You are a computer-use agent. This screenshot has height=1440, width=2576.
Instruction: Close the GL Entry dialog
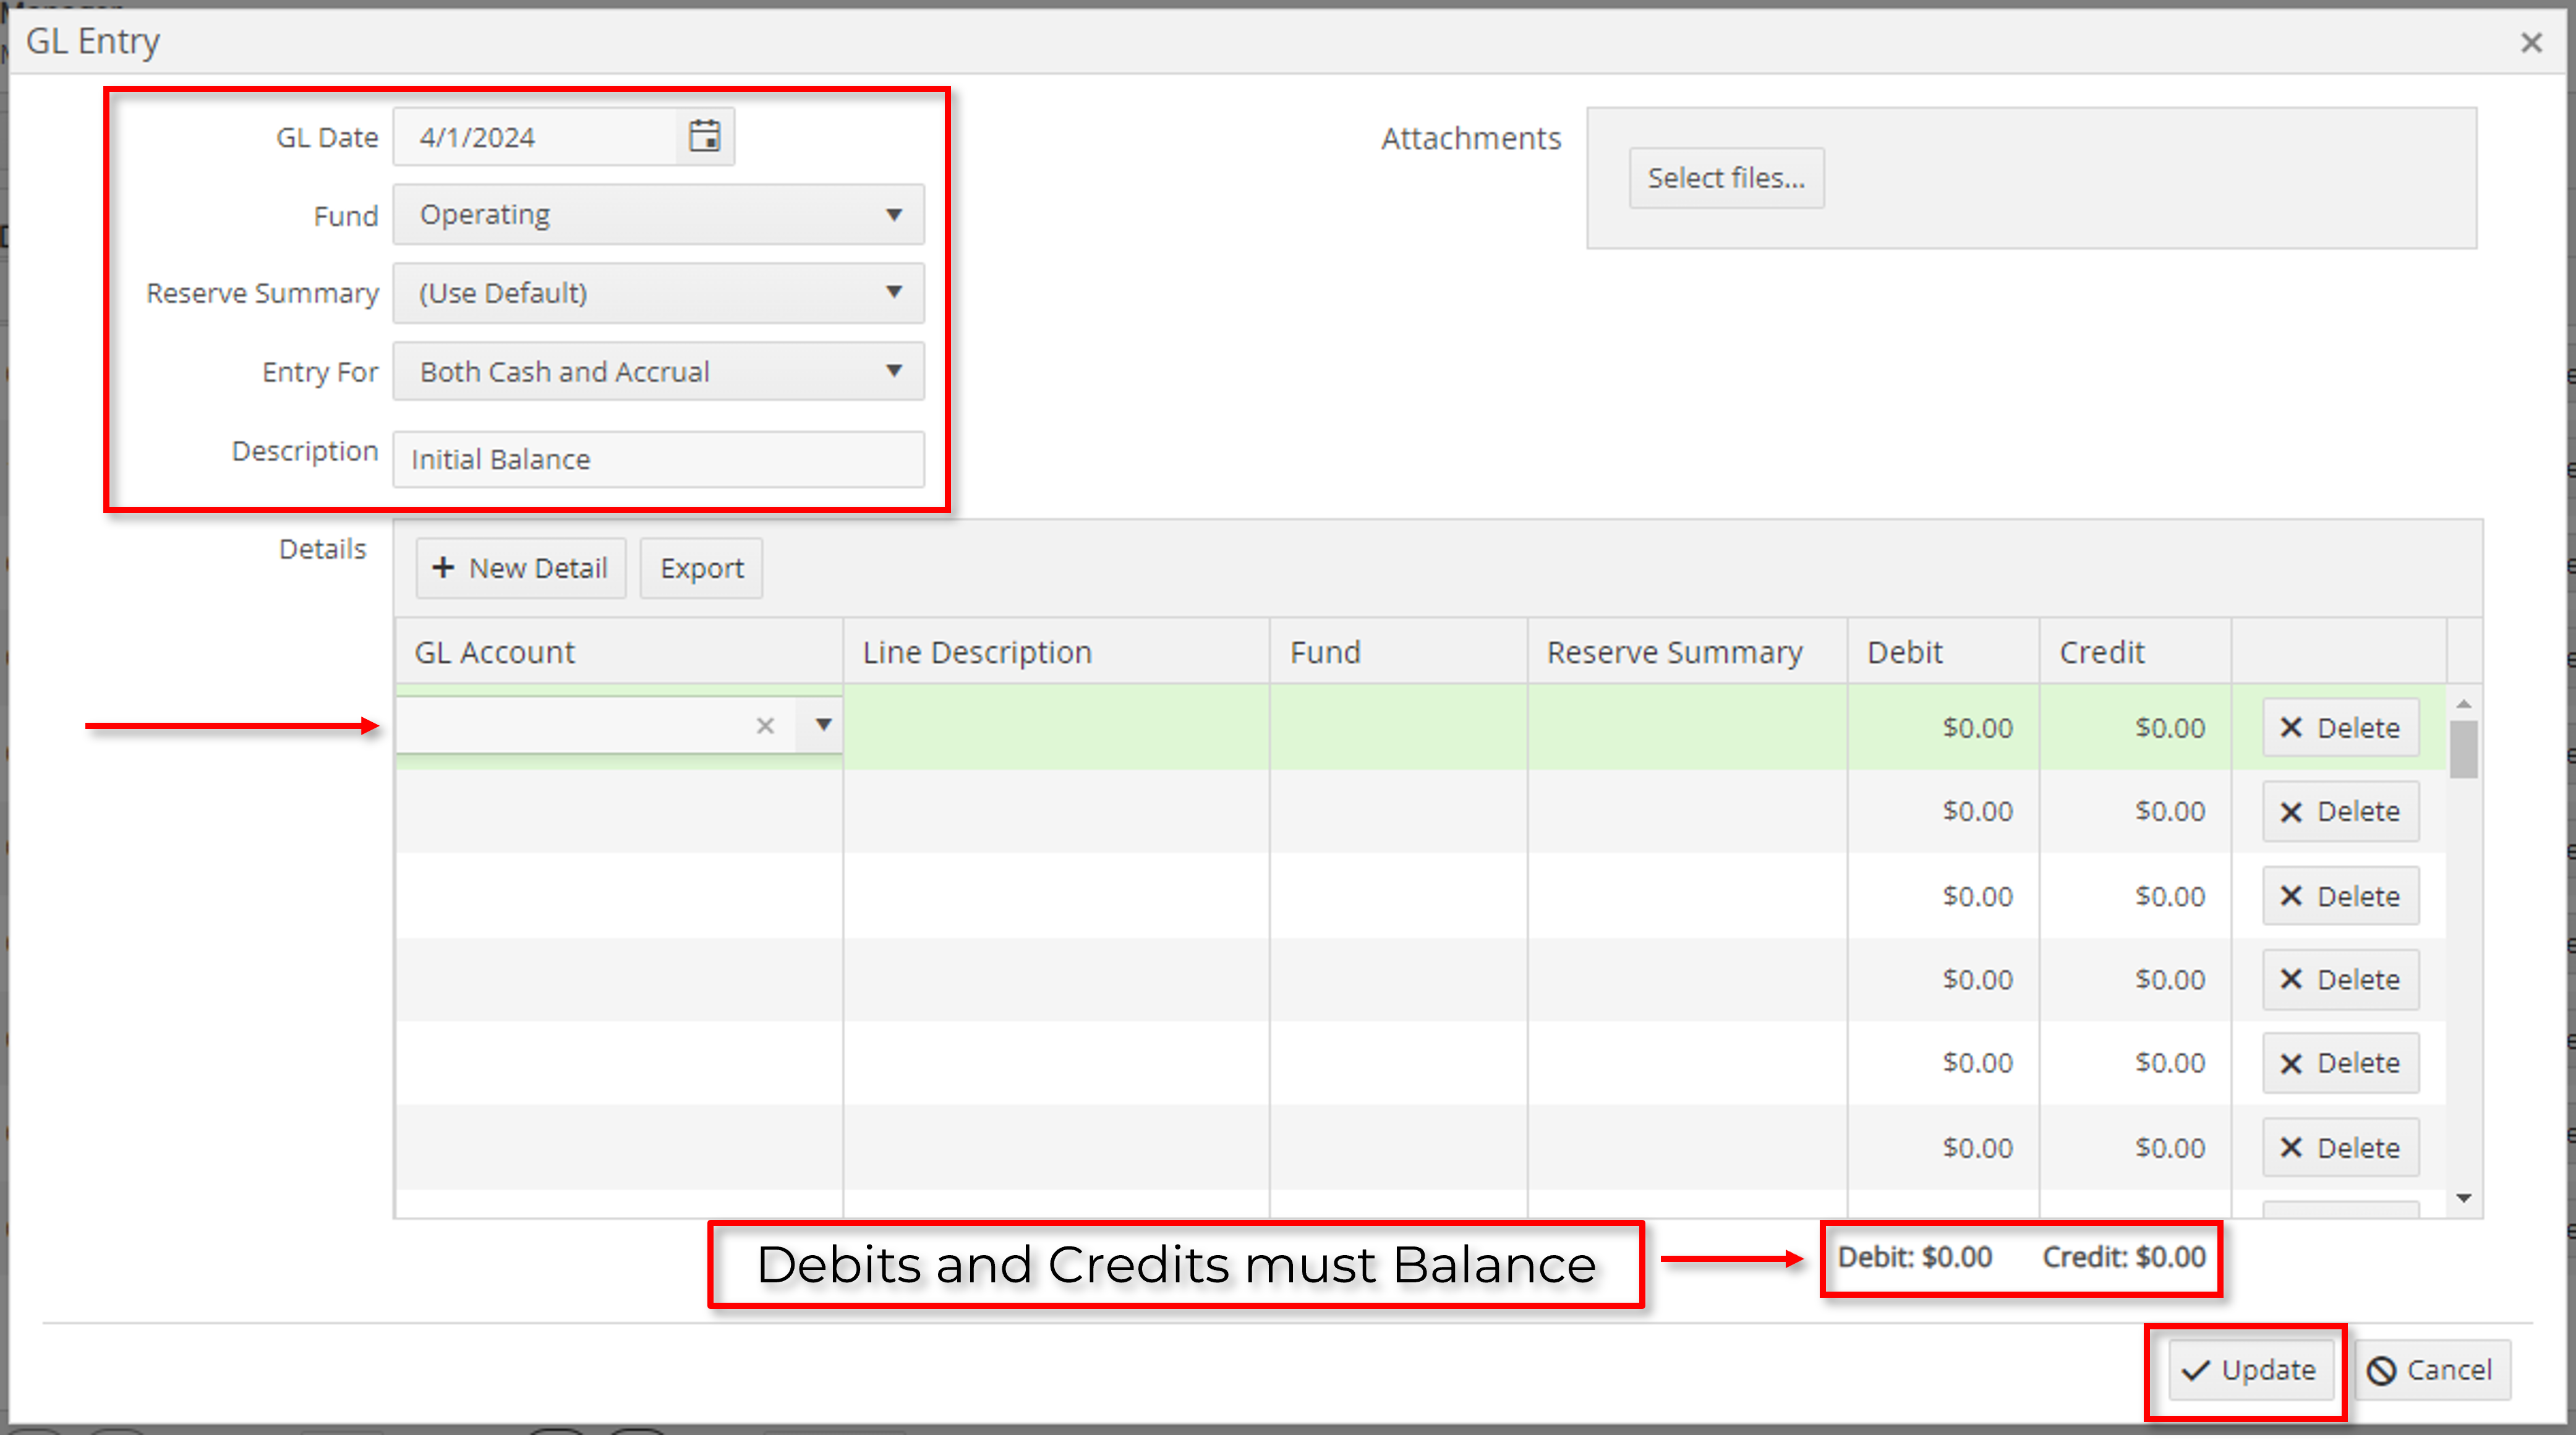tap(2531, 42)
